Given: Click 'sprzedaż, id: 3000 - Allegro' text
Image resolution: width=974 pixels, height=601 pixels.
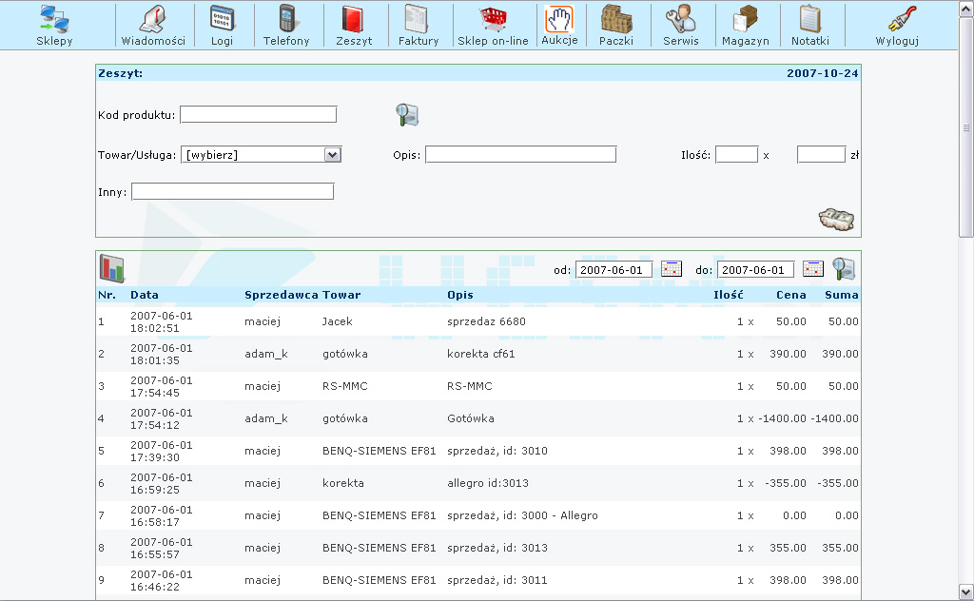Looking at the screenshot, I should click(522, 515).
